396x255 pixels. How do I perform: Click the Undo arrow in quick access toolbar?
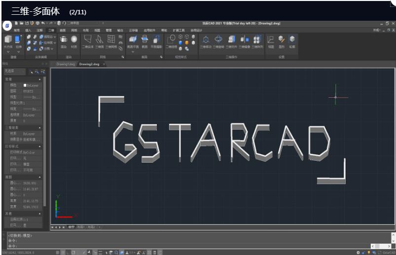pyautogui.click(x=43, y=23)
